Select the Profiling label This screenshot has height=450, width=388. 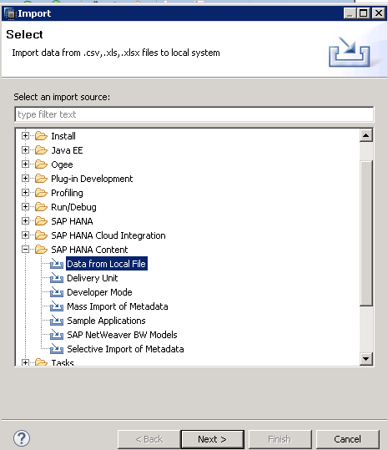pyautogui.click(x=67, y=193)
